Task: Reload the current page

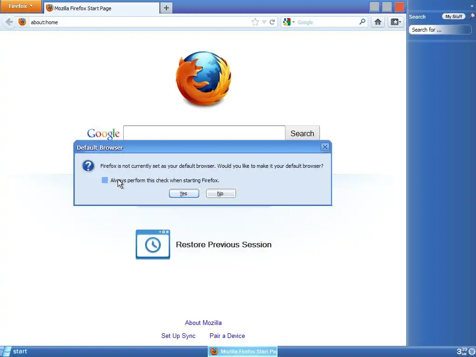Action: [272, 22]
